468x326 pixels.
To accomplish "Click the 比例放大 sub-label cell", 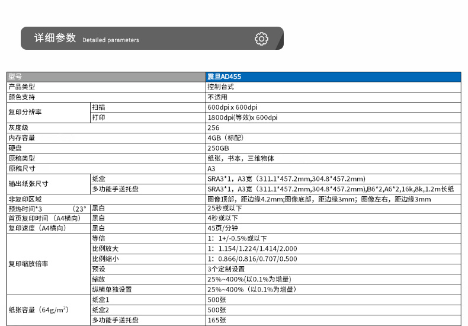I will (x=104, y=248).
